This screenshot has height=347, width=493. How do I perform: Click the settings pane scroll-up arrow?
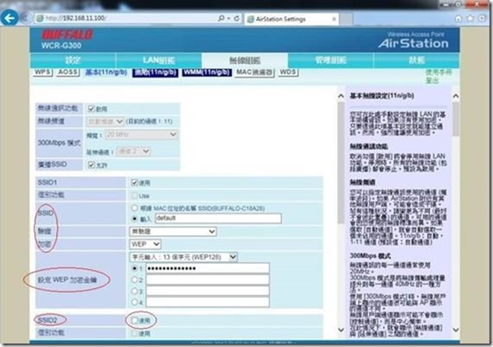coord(341,96)
